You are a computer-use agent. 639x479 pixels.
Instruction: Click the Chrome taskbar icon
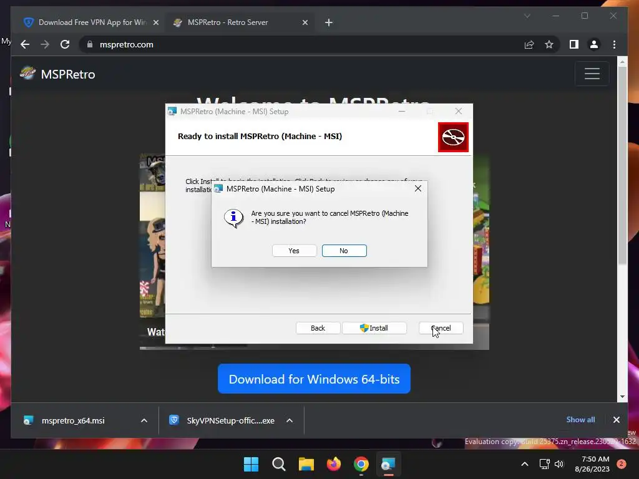point(361,464)
